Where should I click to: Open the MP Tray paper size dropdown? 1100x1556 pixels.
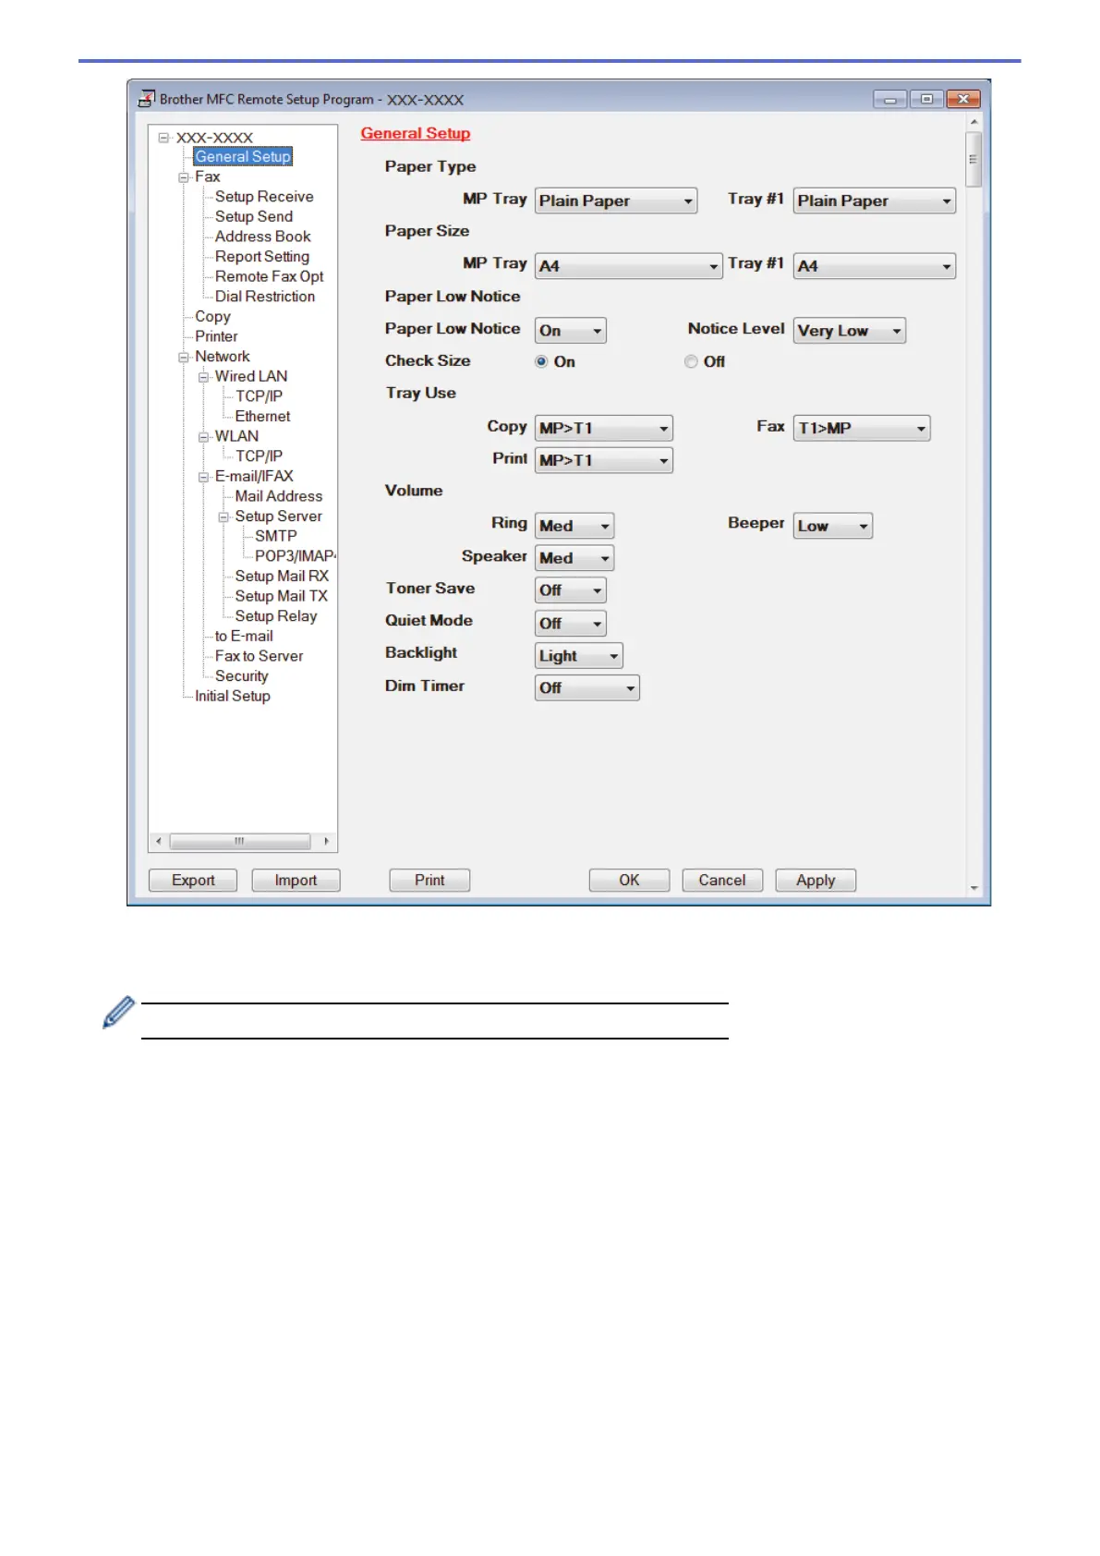click(x=629, y=266)
